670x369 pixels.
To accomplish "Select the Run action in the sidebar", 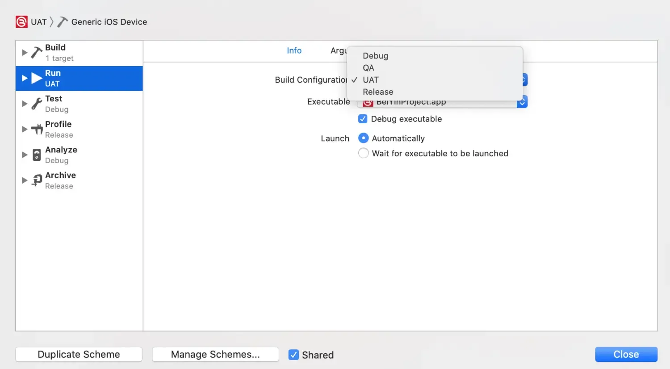I will pos(53,78).
